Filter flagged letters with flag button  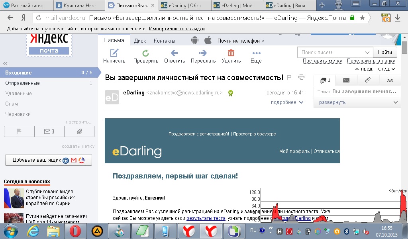19,131
